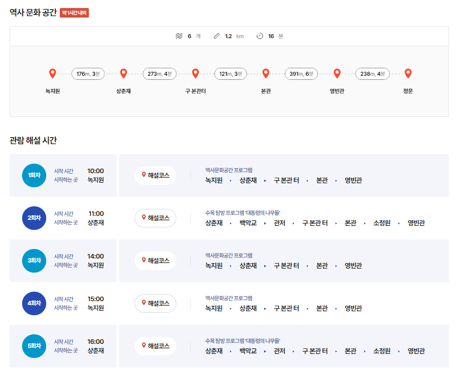Screen dimensions: 457x372
Task: Click the 391m, 6분 distance label
Action: (x=301, y=73)
